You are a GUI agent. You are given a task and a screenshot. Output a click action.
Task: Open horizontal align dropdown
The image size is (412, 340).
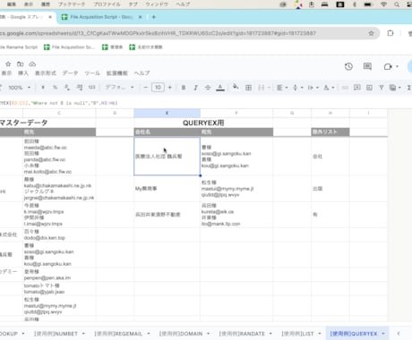[x=282, y=88]
